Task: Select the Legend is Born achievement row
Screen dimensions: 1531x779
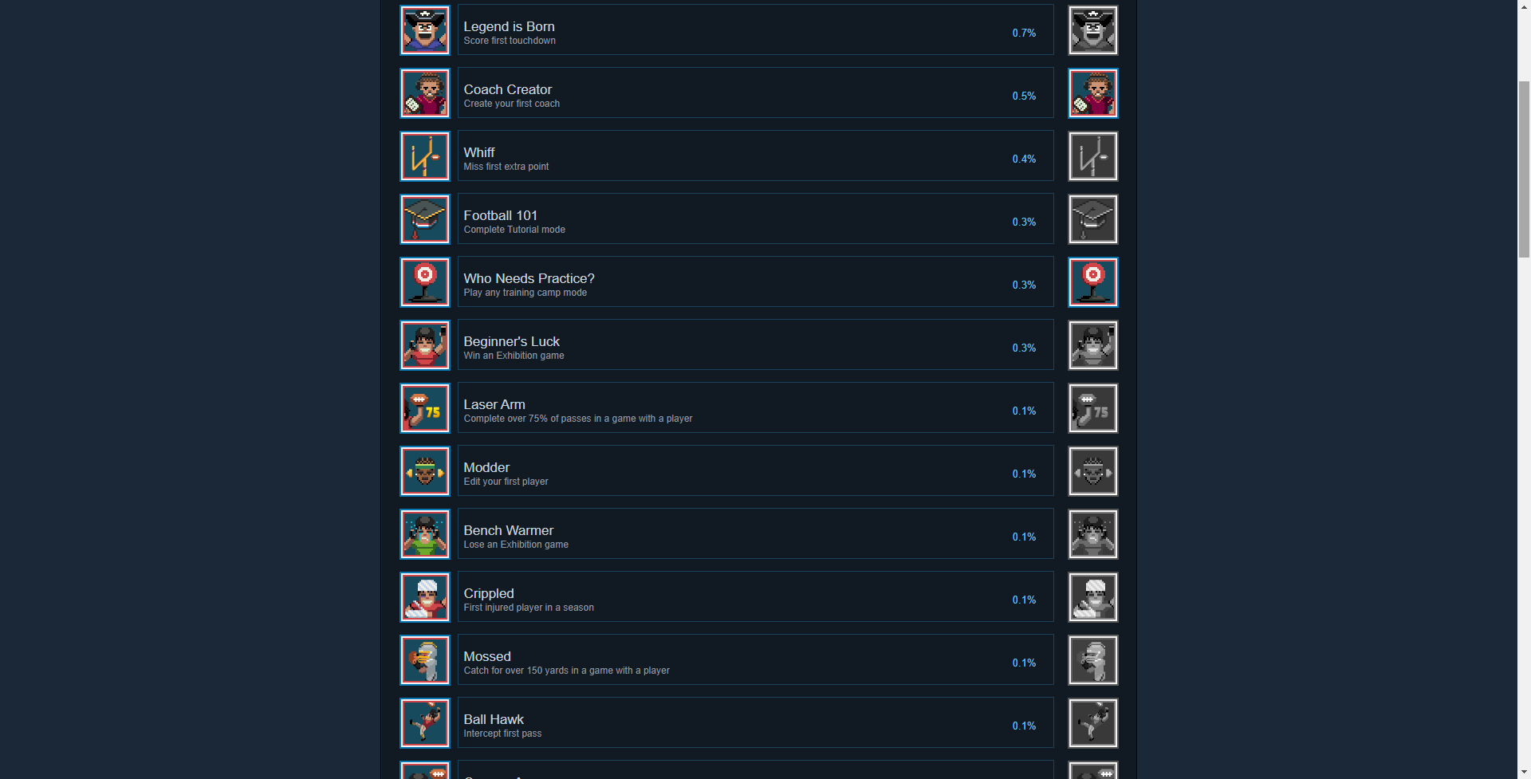Action: tap(756, 30)
